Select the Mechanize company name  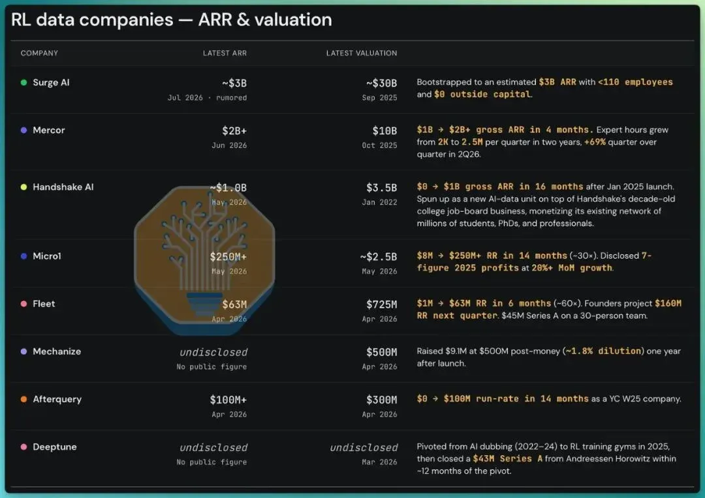coord(57,351)
